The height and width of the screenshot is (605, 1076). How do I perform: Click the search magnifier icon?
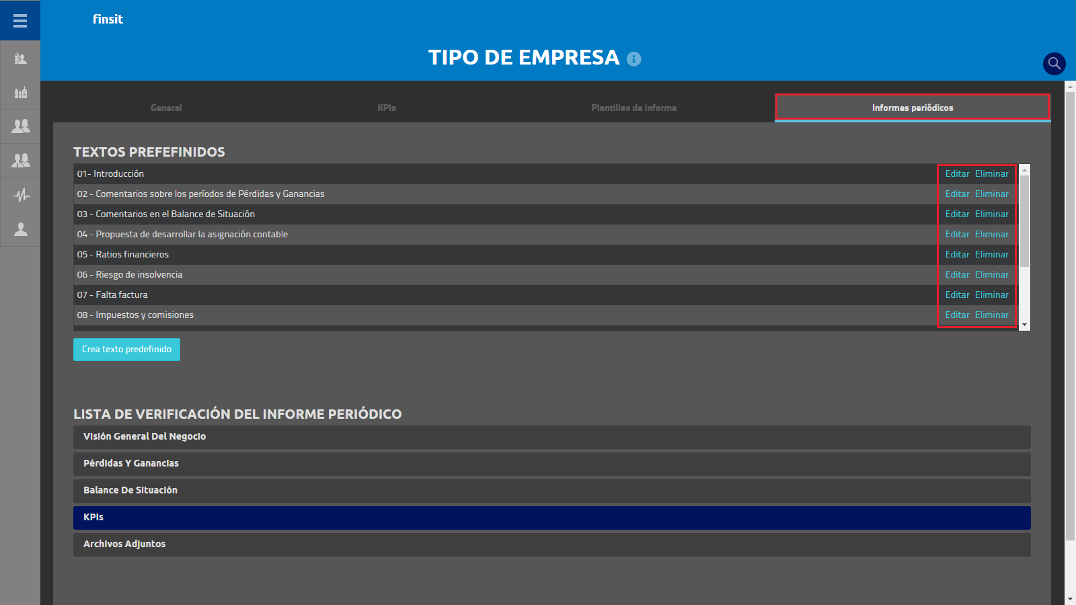1054,64
